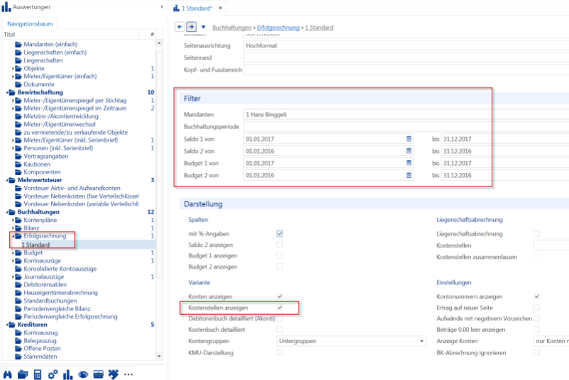Enable Budget 1 anzeigen checkbox
Viewport: 569px width, 380px height.
280,256
